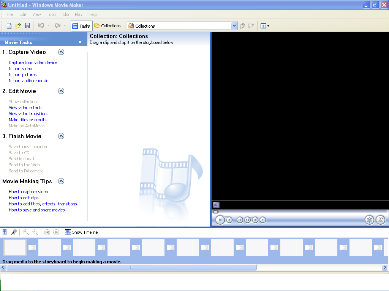Toggle the Collections pane button

pyautogui.click(x=108, y=26)
